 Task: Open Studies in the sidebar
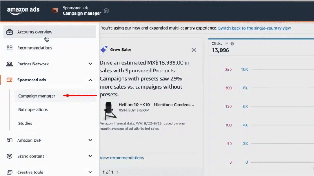coord(25,123)
